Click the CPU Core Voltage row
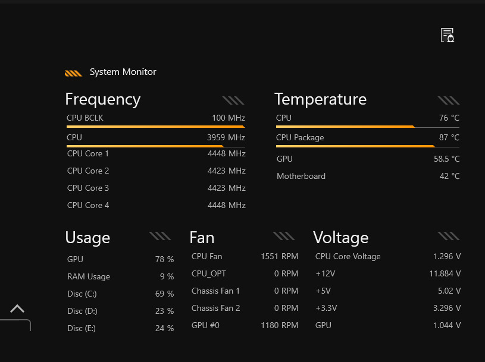Viewport: 485px width, 362px height. (x=387, y=256)
